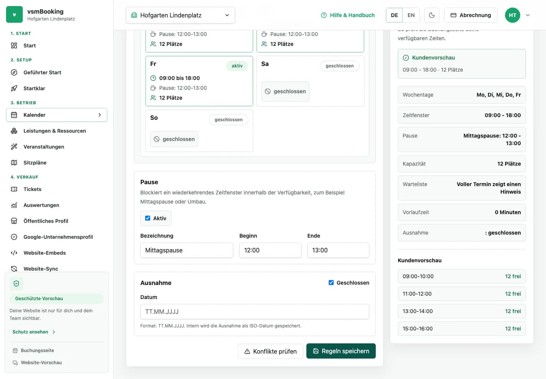This screenshot has width=546, height=379.
Task: Go to Auswertungen in the sidebar
Action: coord(57,205)
